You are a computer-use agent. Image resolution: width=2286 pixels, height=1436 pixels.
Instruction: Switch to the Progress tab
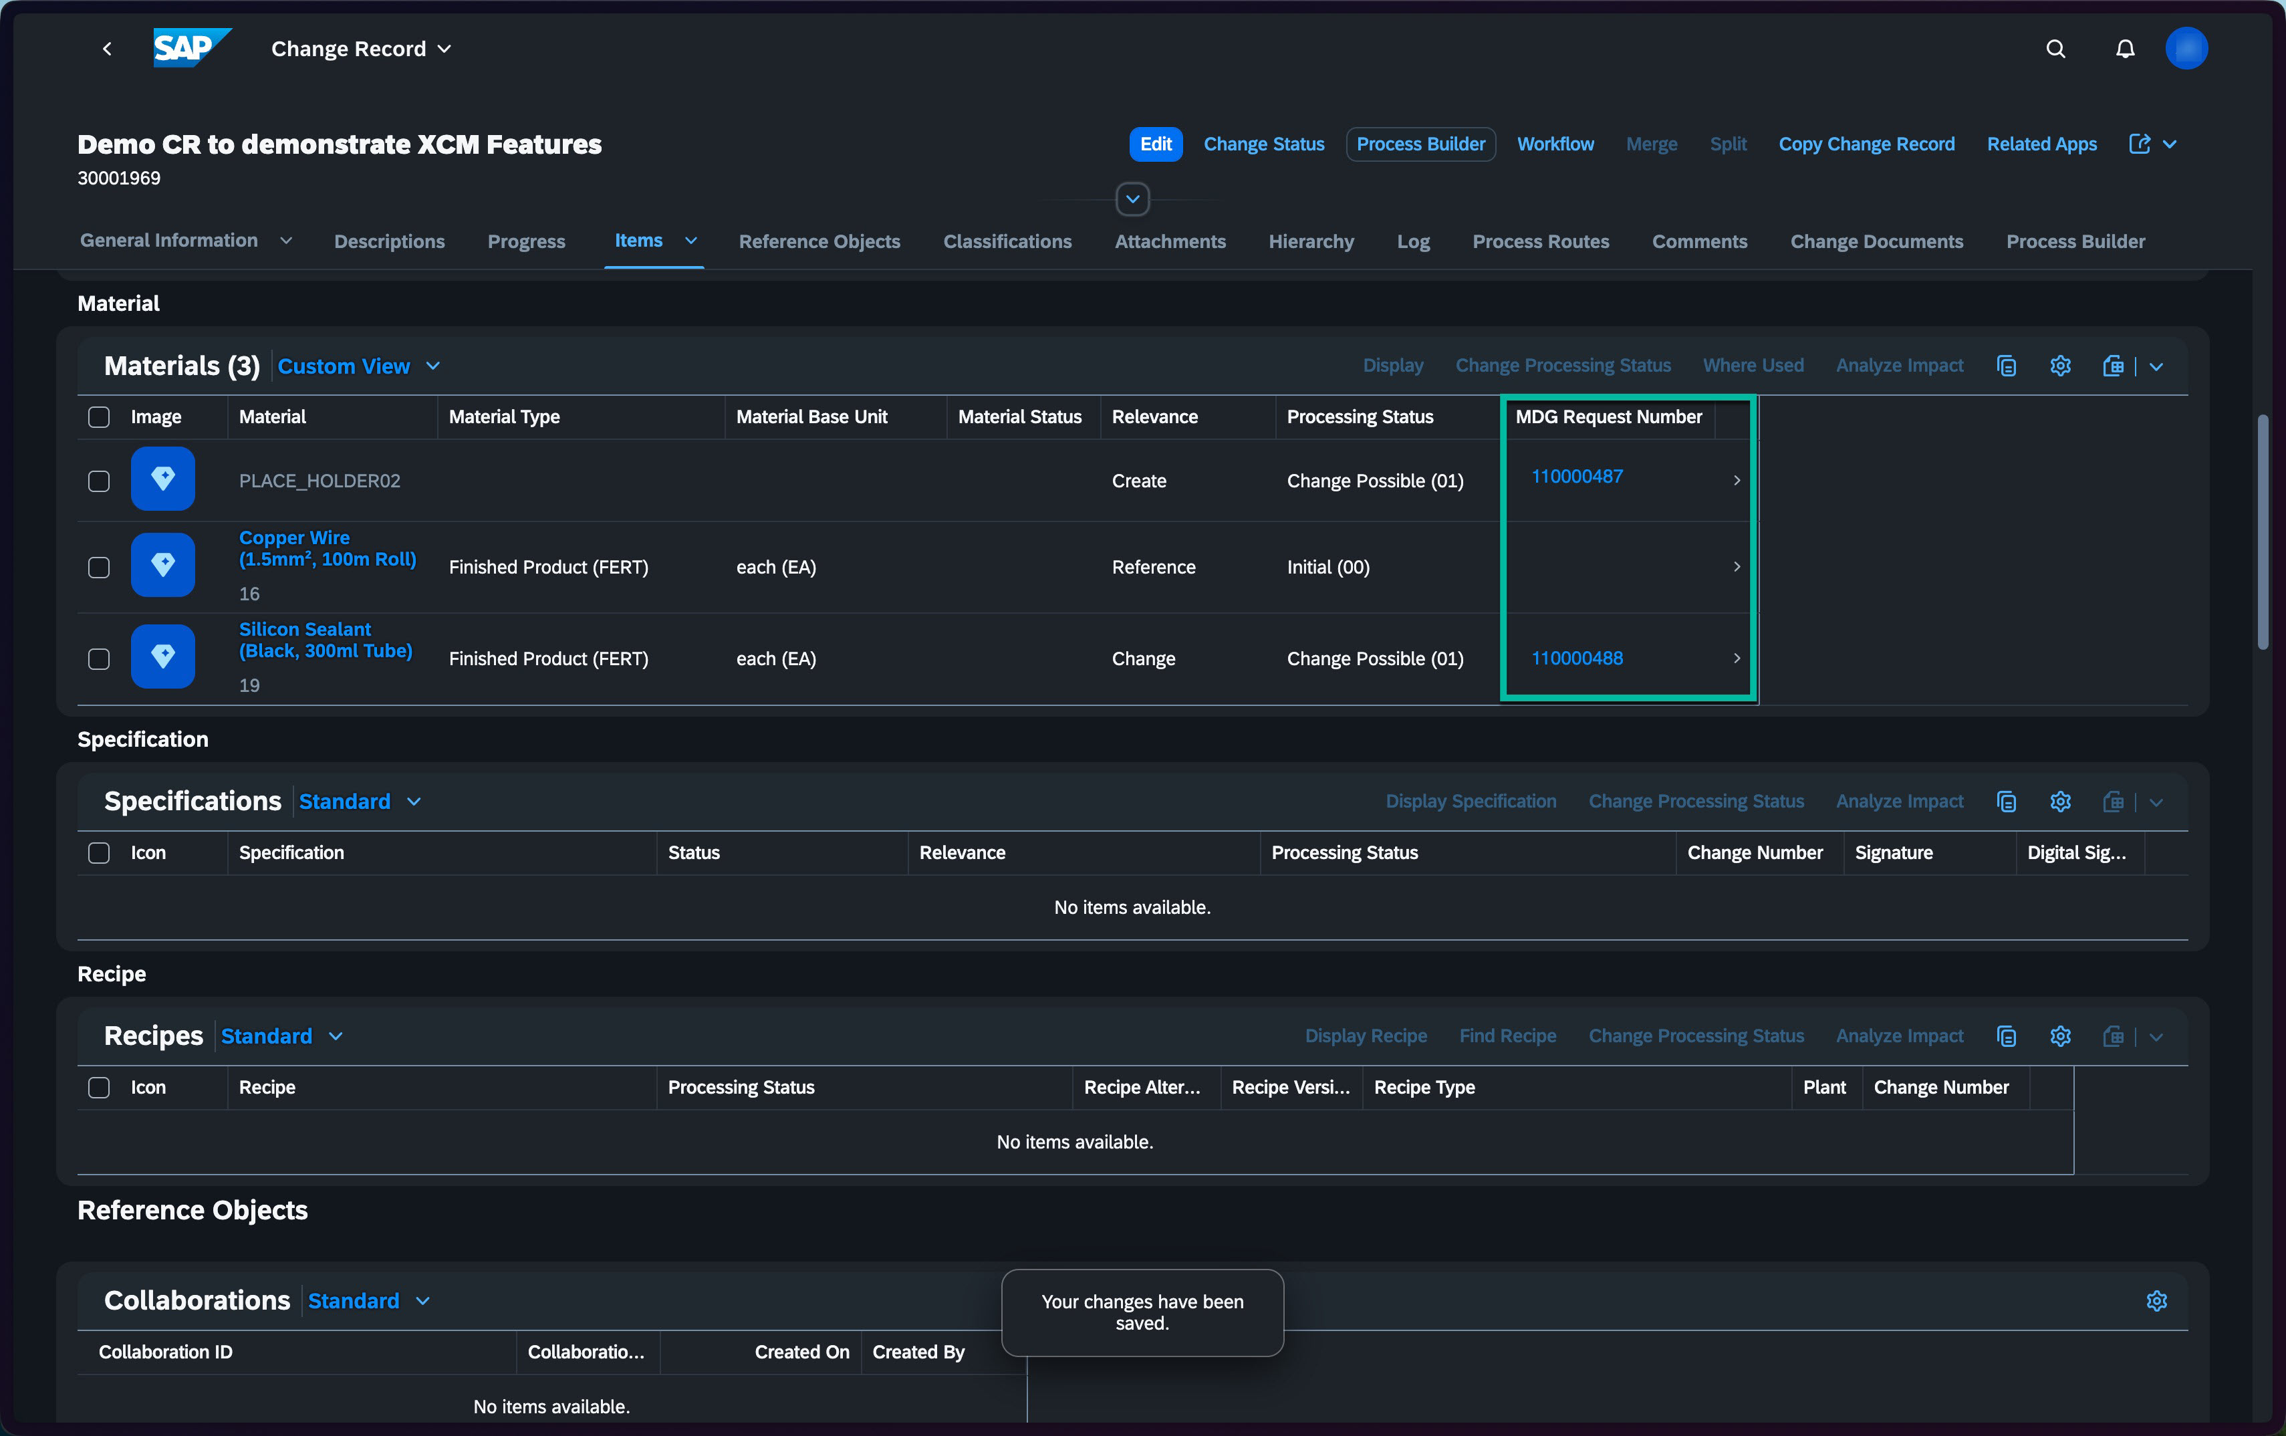[526, 241]
